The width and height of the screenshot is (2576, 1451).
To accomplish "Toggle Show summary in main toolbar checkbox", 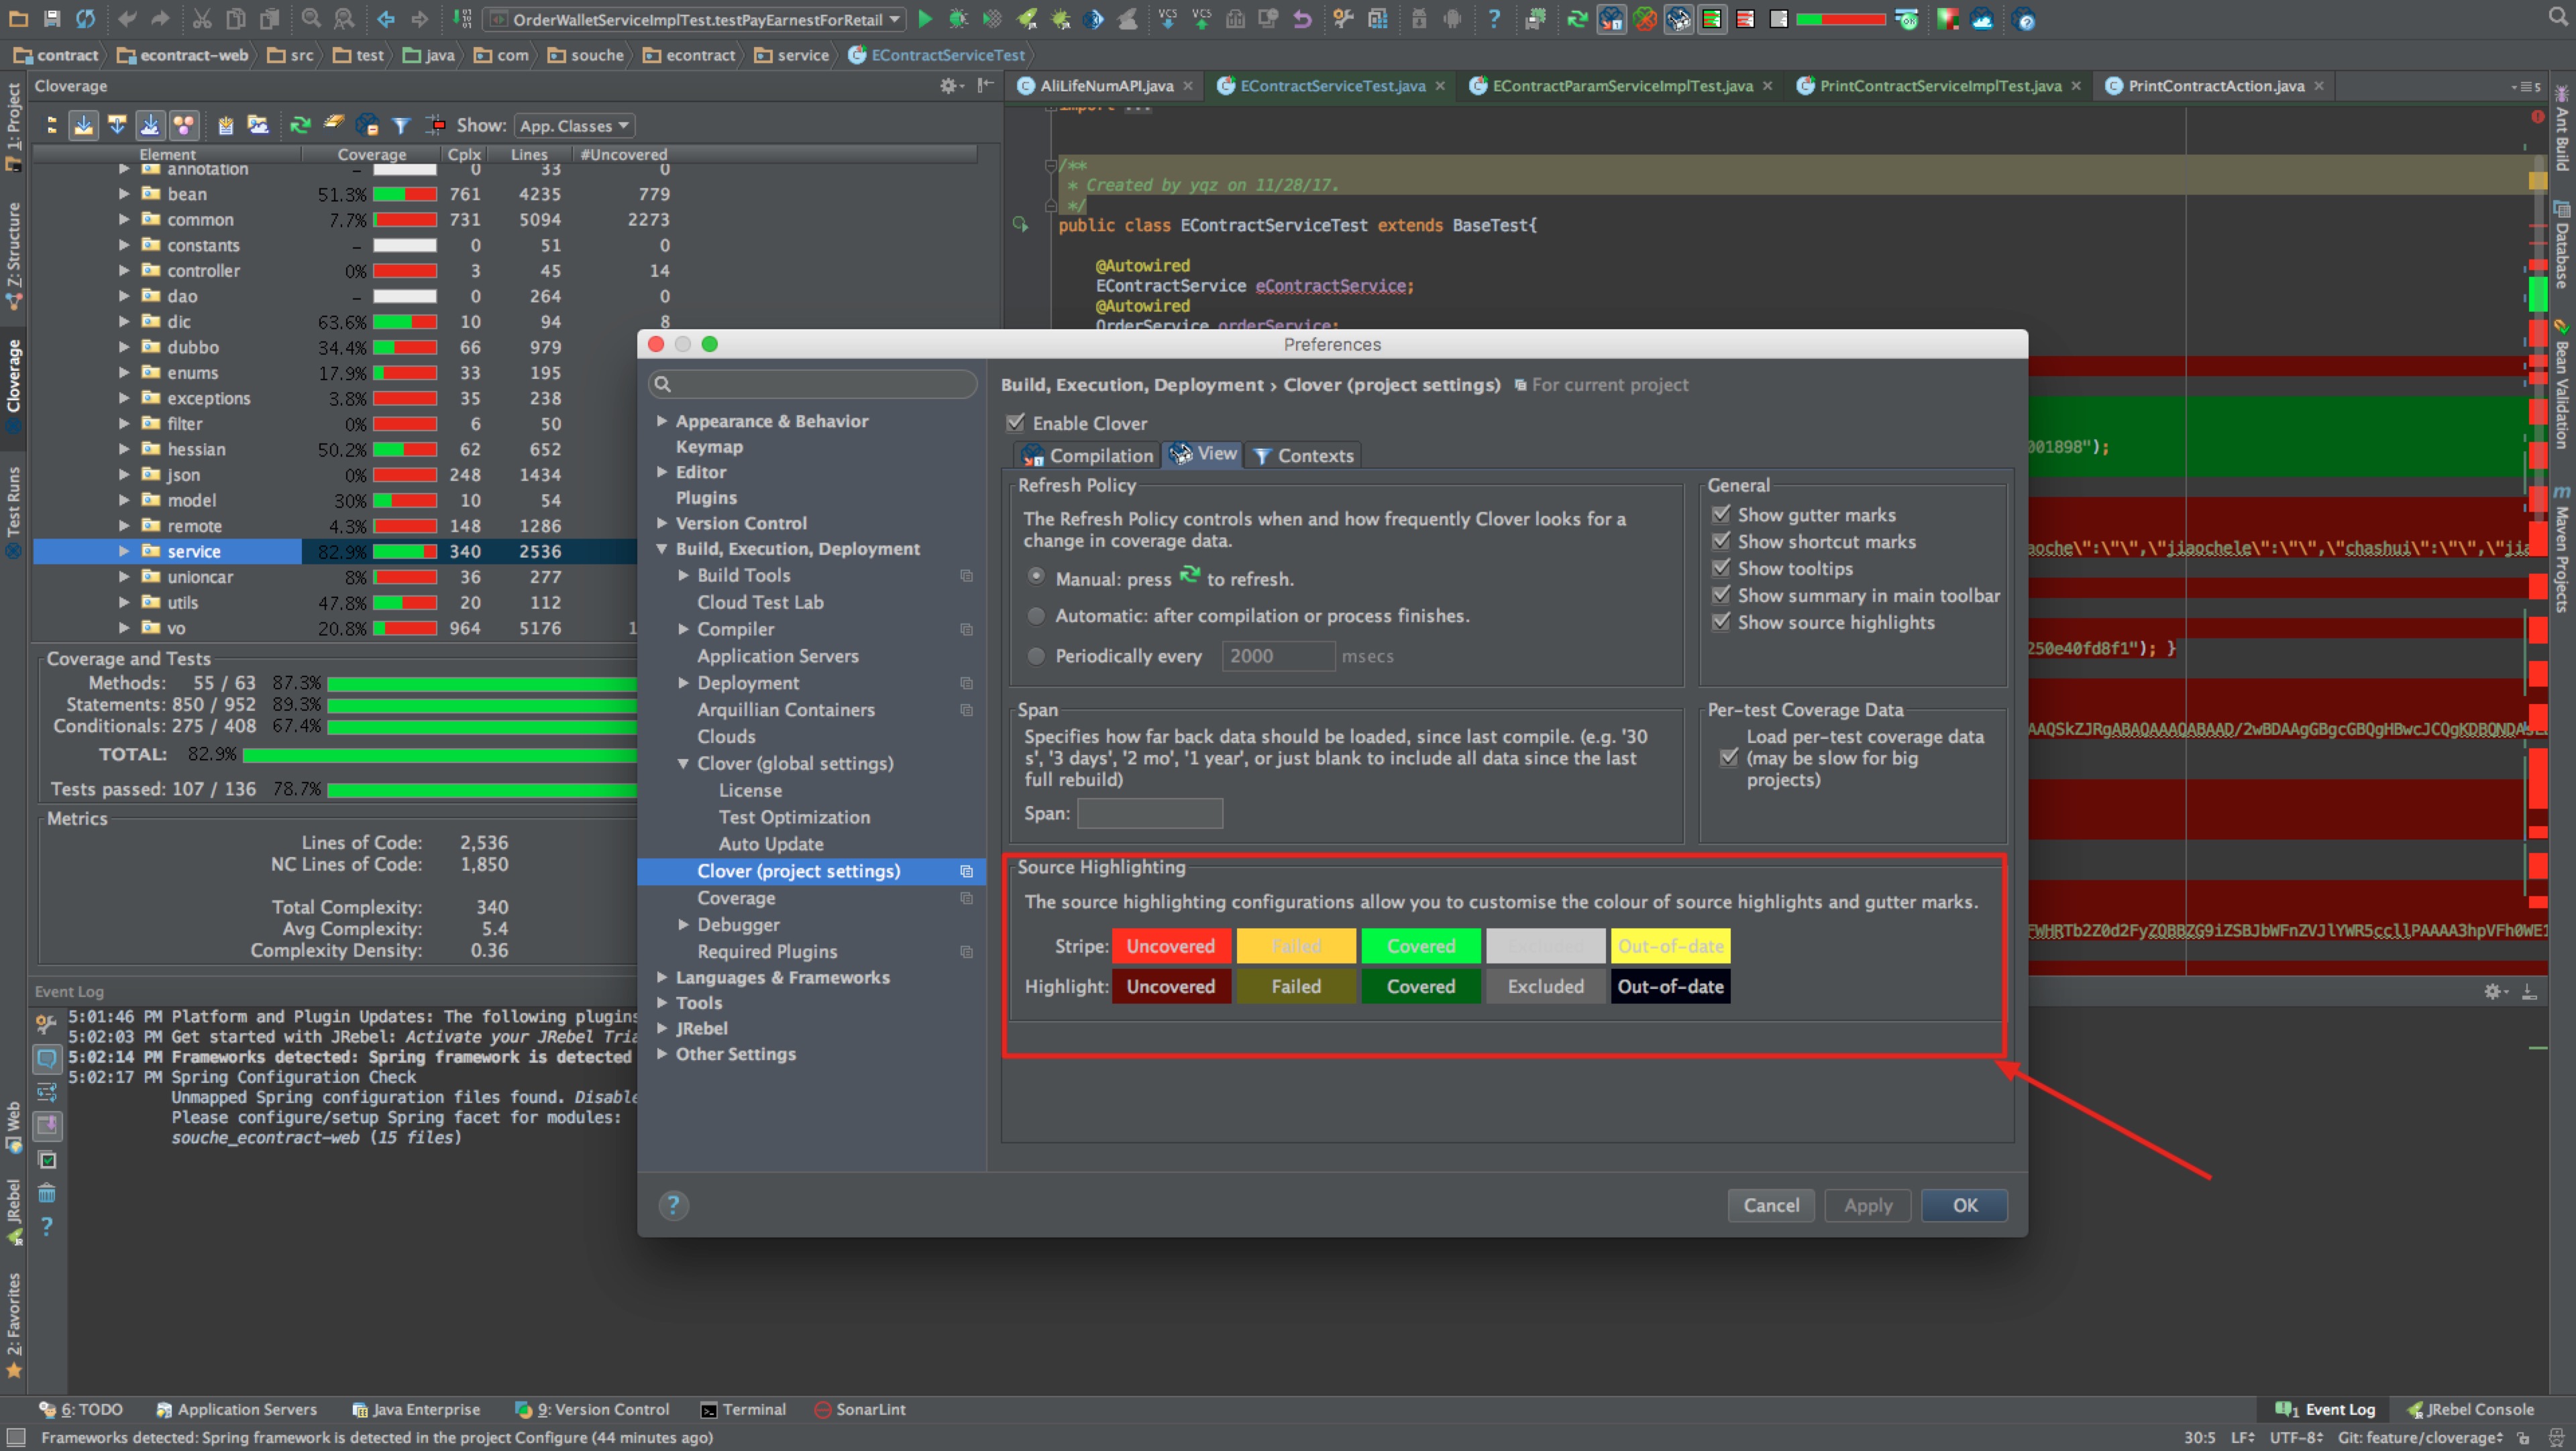I will coord(1721,595).
